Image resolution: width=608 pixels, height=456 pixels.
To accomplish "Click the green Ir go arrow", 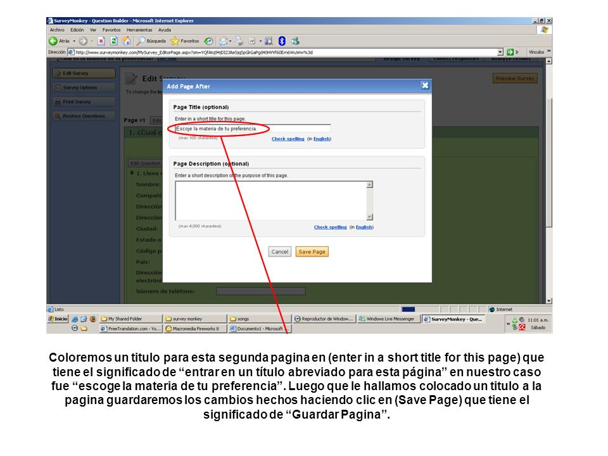I will click(510, 52).
